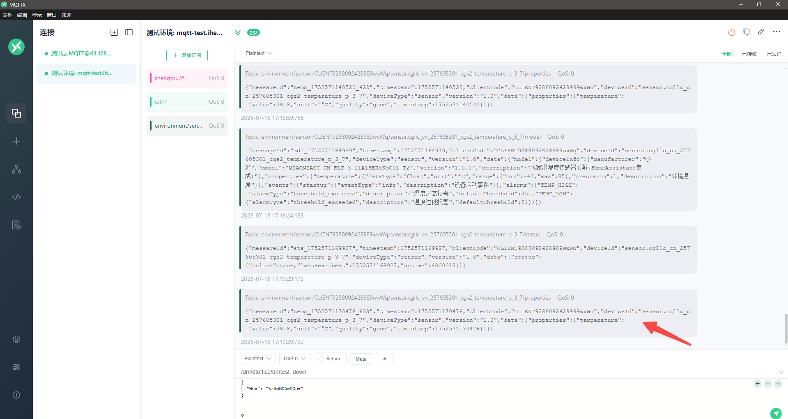The image size is (788, 419).
Task: Toggle the connection list layout icon
Action: tap(129, 32)
